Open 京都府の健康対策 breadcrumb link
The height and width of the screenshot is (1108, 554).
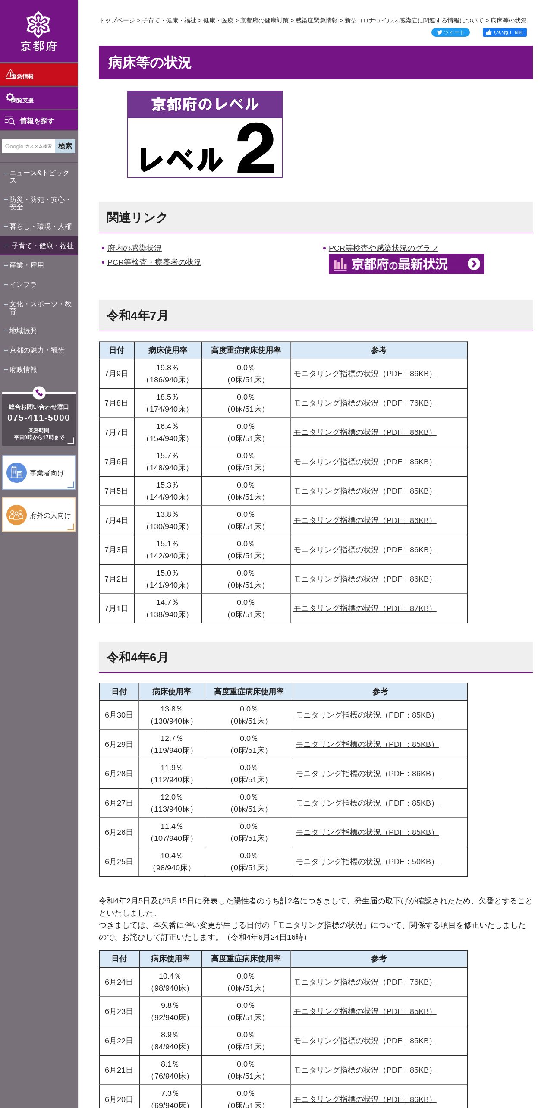click(x=264, y=20)
